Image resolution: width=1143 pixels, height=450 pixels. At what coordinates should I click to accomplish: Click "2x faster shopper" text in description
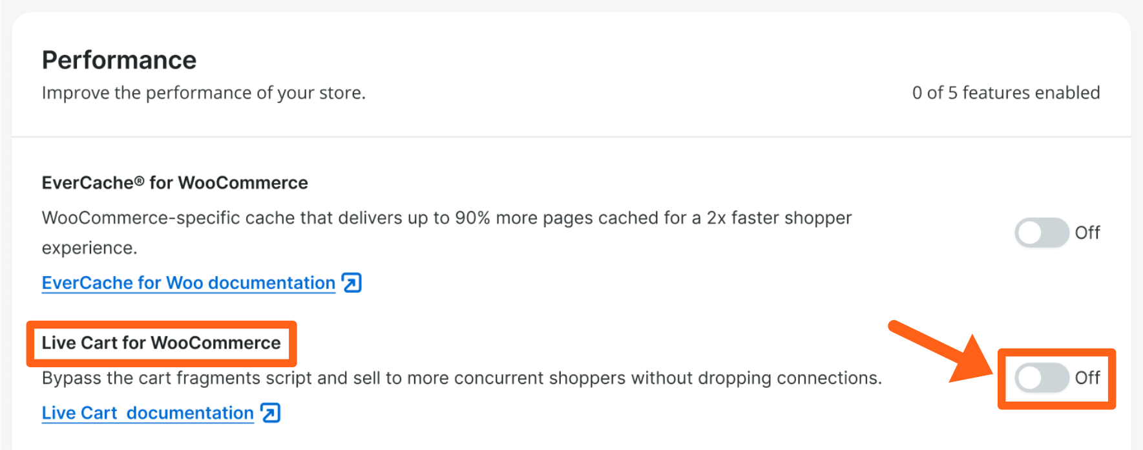(x=779, y=218)
